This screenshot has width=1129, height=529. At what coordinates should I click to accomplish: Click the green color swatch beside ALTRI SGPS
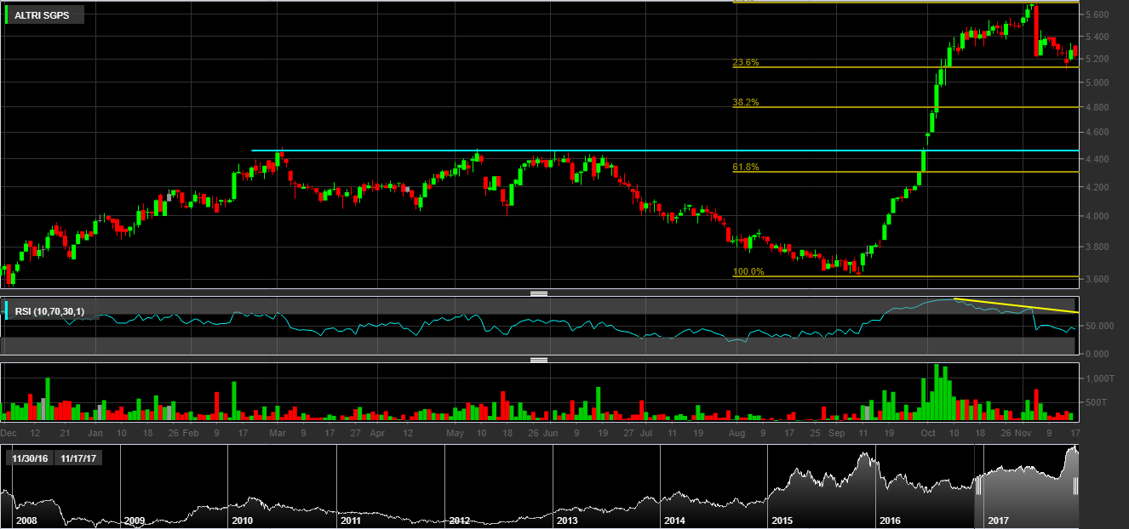click(x=8, y=15)
